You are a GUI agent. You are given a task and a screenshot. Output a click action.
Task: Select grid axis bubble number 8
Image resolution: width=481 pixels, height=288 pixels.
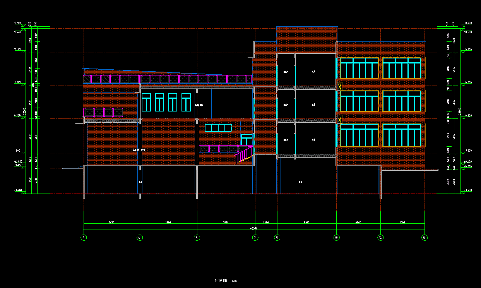[x=277, y=238]
